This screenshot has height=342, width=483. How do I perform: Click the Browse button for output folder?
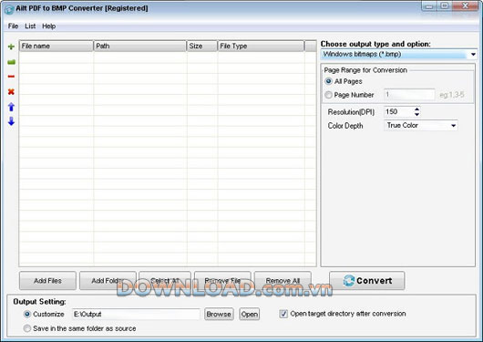(x=219, y=314)
